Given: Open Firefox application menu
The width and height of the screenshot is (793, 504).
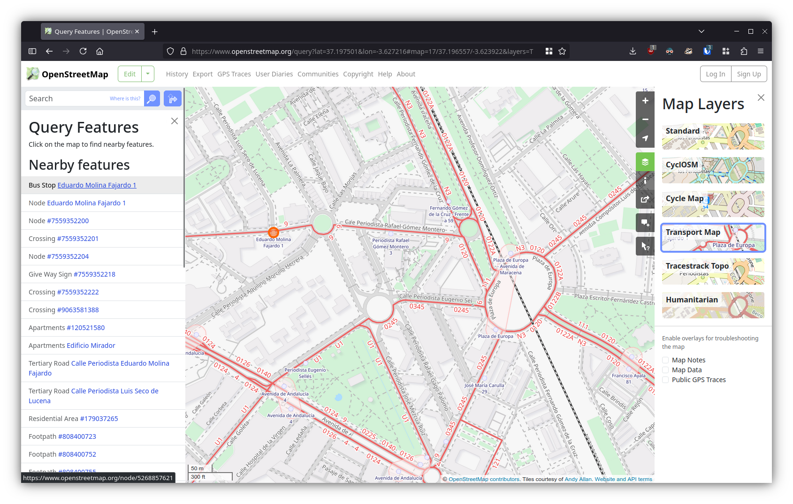Looking at the screenshot, I should point(761,51).
